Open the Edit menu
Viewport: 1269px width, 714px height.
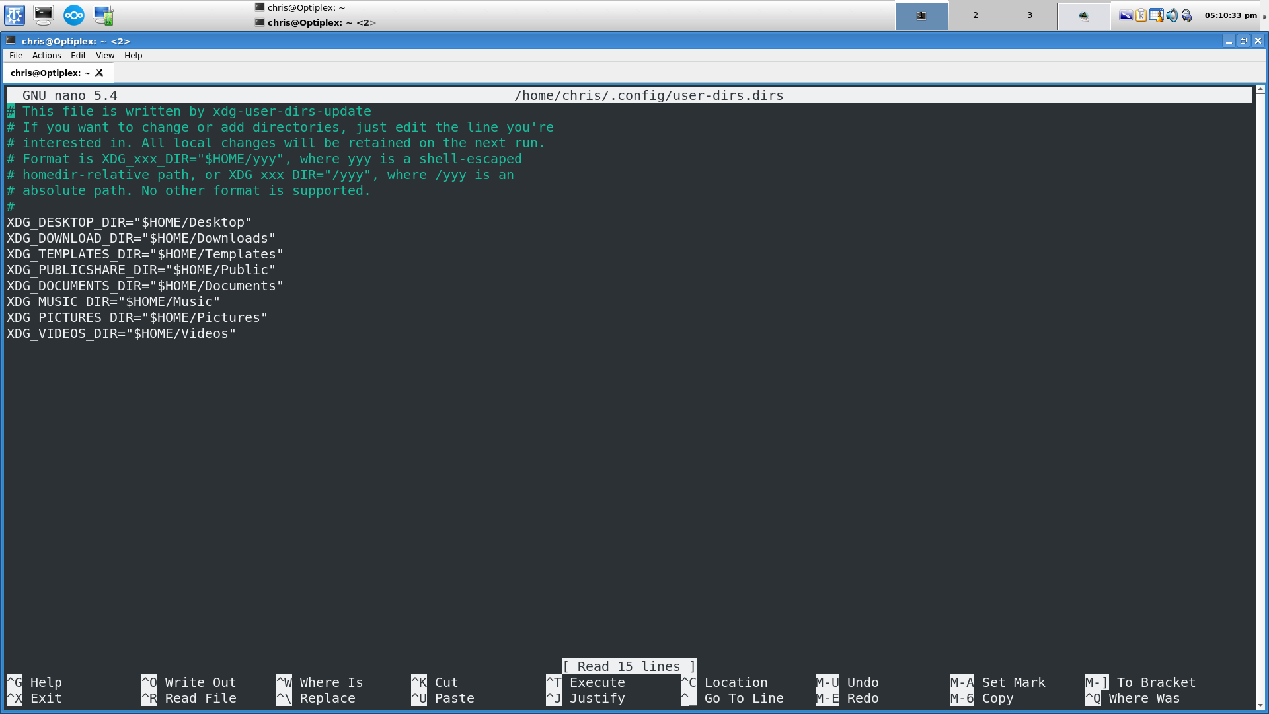[79, 56]
